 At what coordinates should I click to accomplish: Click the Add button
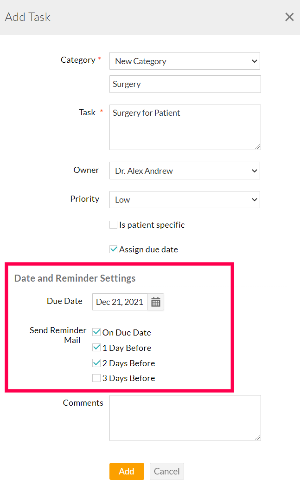pyautogui.click(x=127, y=471)
